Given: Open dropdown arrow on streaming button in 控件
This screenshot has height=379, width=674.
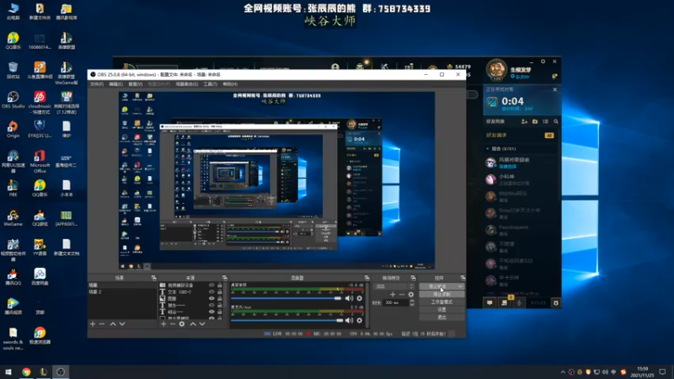Looking at the screenshot, I should click(460, 286).
